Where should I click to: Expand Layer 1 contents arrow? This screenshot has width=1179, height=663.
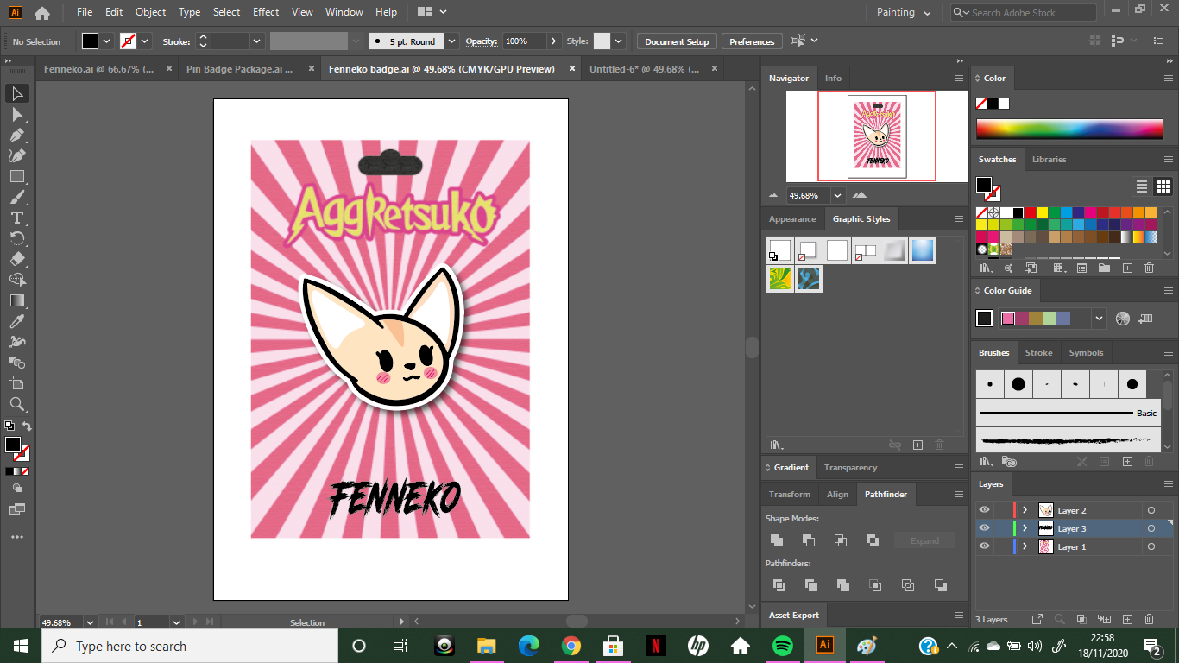click(1025, 546)
